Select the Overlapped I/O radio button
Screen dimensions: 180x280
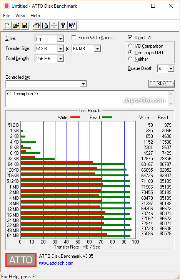tap(130, 52)
